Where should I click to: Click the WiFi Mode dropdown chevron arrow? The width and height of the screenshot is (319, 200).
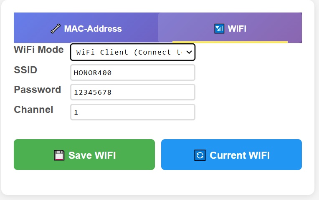(189, 52)
